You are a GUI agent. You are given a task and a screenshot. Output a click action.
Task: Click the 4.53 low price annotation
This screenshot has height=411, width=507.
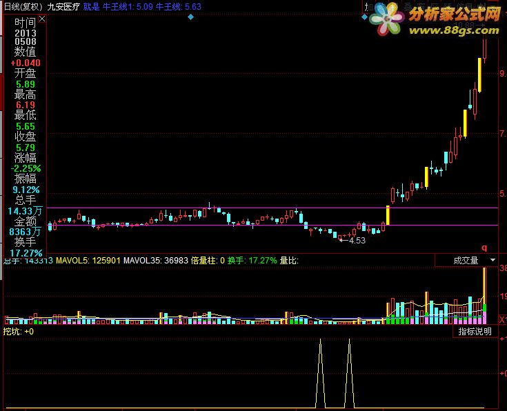pyautogui.click(x=357, y=240)
